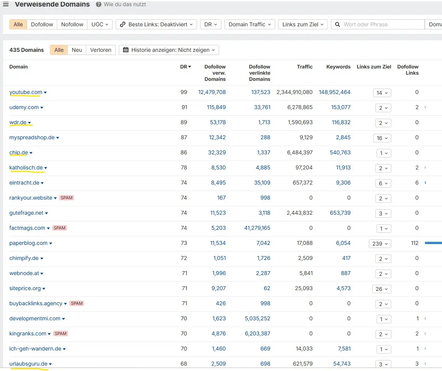The image size is (442, 371).
Task: Open factmags.com linked domains 41,279,165
Action: point(257,228)
